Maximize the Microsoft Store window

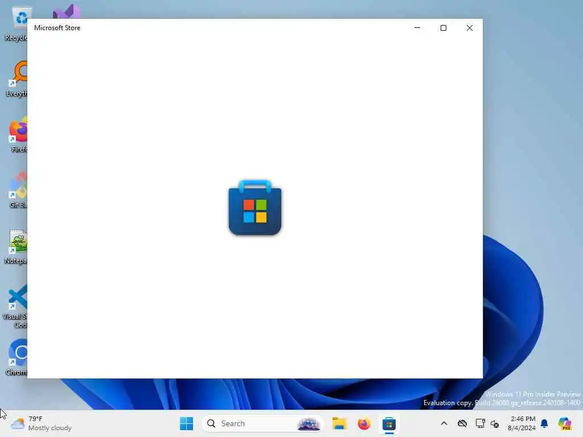tap(443, 28)
